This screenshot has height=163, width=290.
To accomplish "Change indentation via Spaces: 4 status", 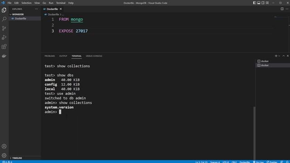I will pos(215,162).
